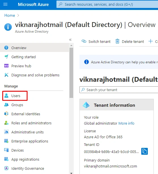Click the Azure Active Directory can help banner text
The width and height of the screenshot is (158, 174).
pos(125,62)
